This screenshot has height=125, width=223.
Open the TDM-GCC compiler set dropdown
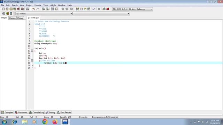pos(151,9)
